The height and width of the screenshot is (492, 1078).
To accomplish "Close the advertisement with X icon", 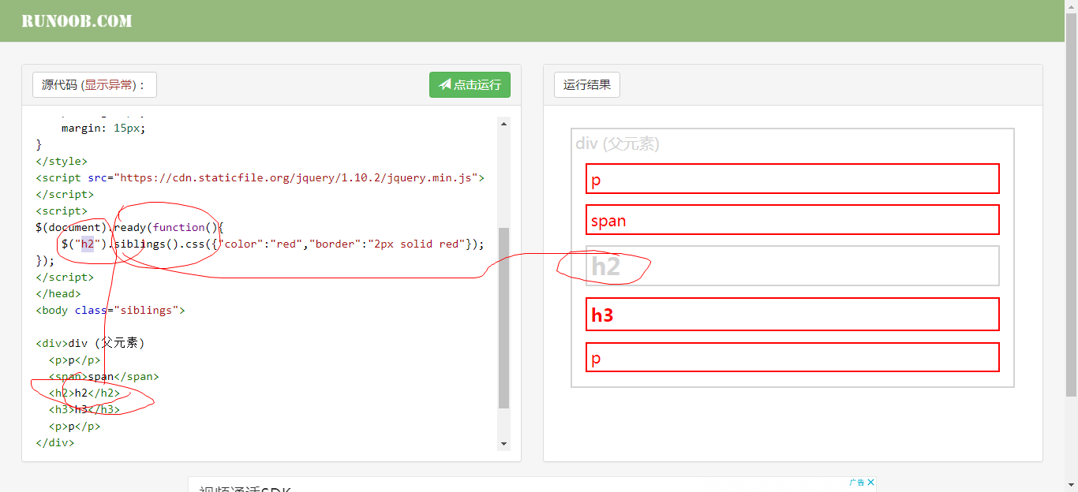I will [x=871, y=483].
